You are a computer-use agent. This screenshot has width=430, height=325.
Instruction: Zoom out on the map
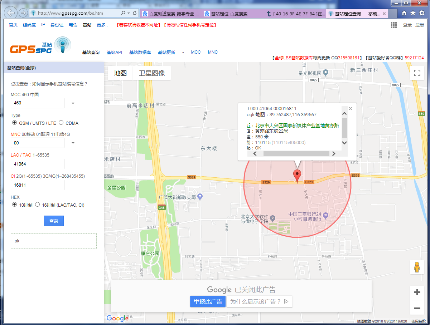(417, 308)
